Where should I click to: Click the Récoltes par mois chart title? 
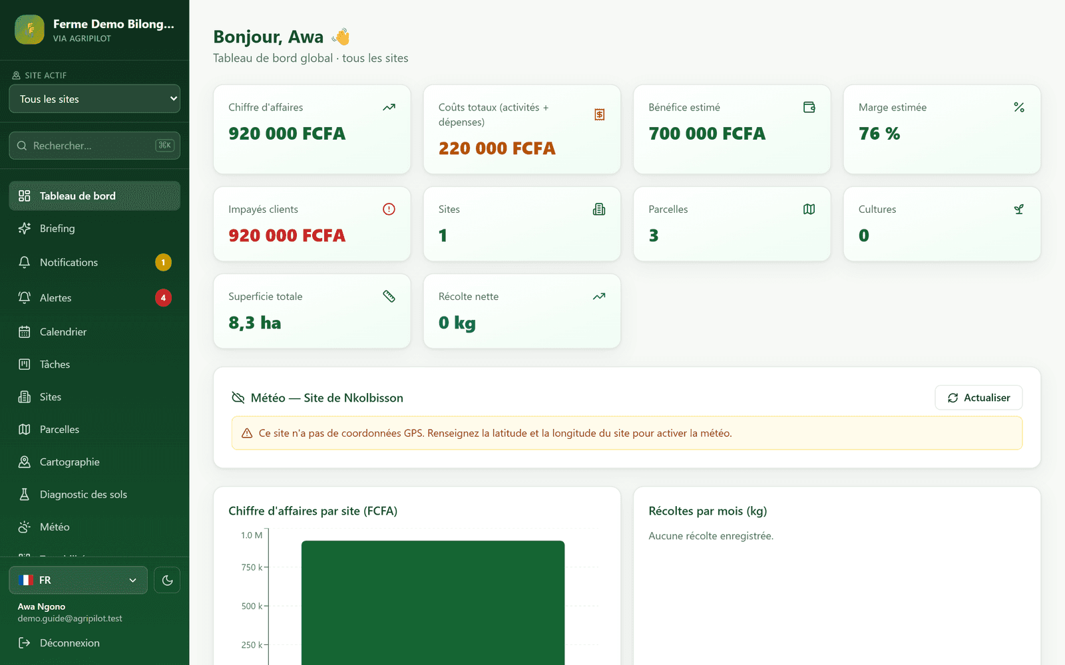(708, 511)
